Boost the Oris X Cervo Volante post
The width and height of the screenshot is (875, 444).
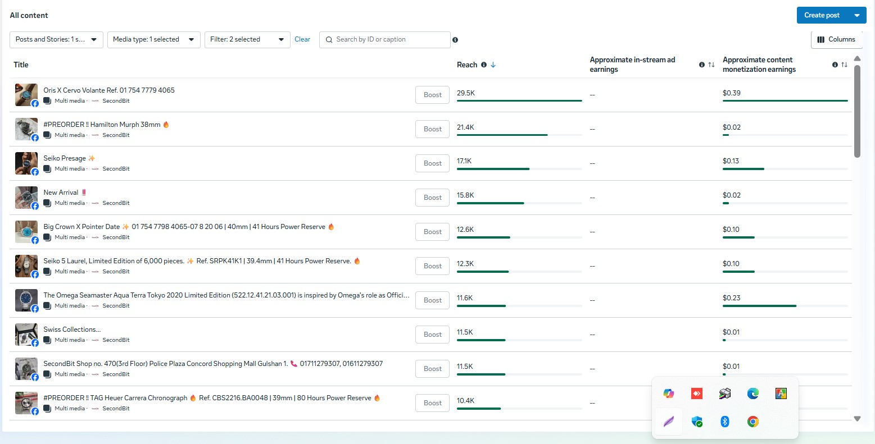click(432, 95)
